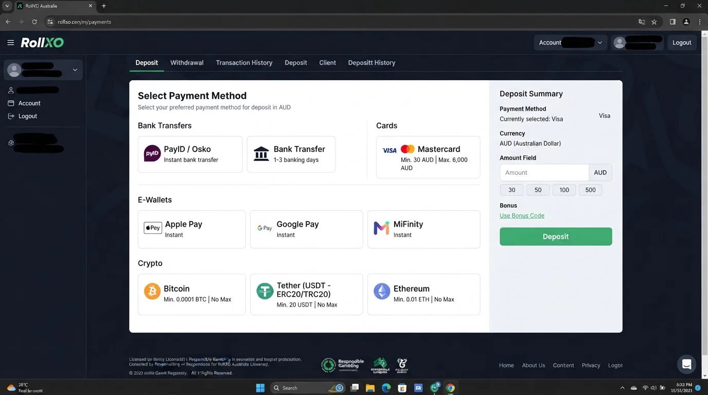The height and width of the screenshot is (395, 708).
Task: Set amount with the 500 quick button
Action: tap(590, 190)
